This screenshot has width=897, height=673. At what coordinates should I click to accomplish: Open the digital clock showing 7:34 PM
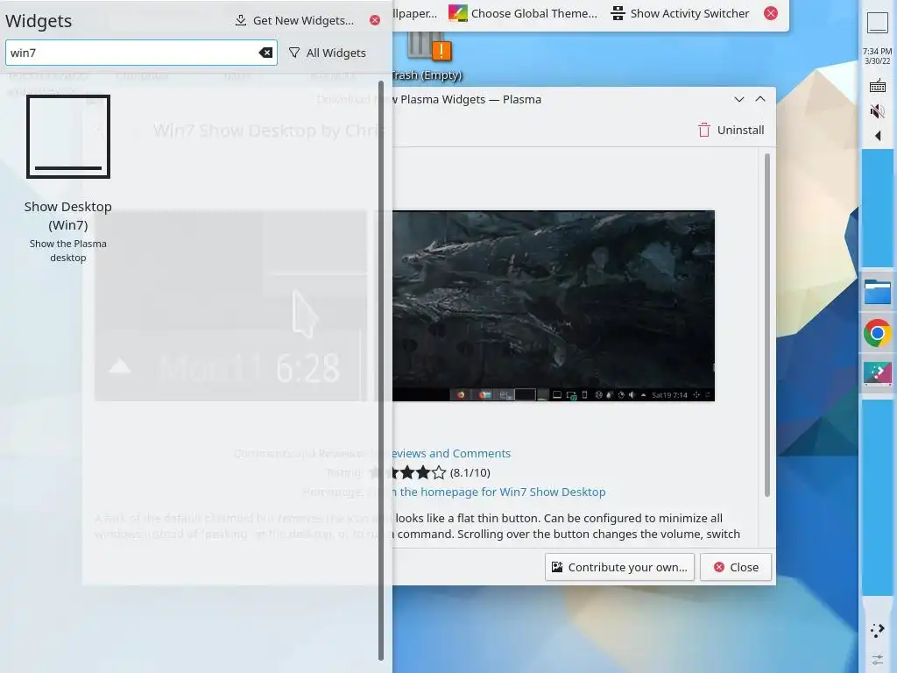click(878, 55)
